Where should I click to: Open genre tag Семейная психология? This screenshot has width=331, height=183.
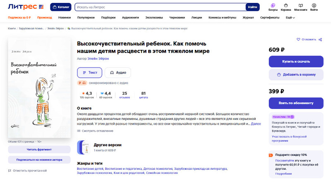tap(162, 173)
